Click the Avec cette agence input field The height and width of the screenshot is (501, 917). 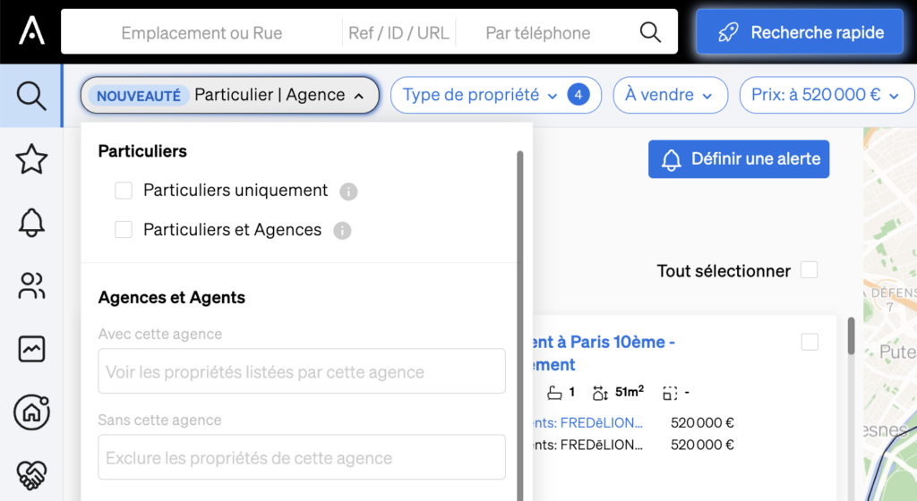[302, 371]
